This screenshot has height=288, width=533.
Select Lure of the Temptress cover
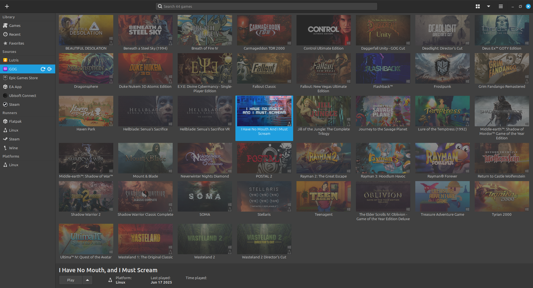[x=443, y=111]
